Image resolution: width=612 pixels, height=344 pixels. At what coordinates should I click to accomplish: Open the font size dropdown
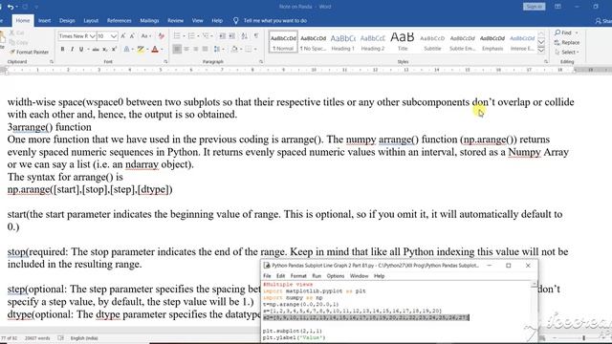tap(113, 36)
